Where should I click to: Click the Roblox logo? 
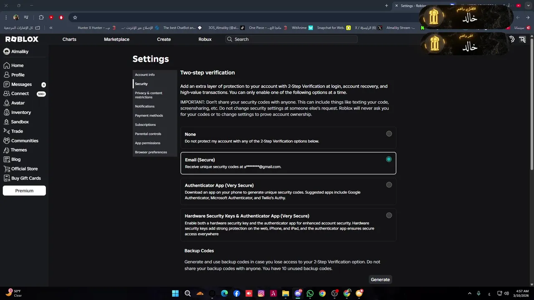(22, 39)
